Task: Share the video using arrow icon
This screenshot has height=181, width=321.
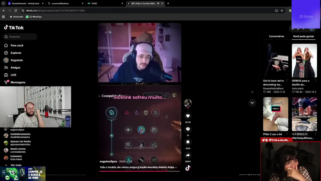Action: coord(188,155)
